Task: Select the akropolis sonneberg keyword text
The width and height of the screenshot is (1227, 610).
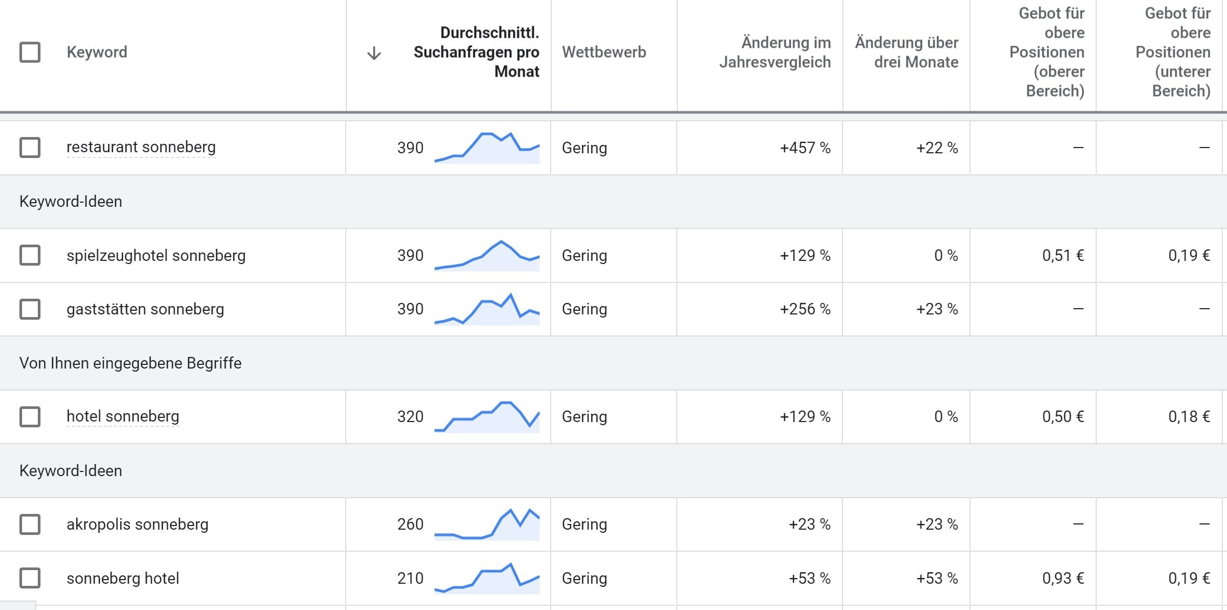Action: coord(138,524)
